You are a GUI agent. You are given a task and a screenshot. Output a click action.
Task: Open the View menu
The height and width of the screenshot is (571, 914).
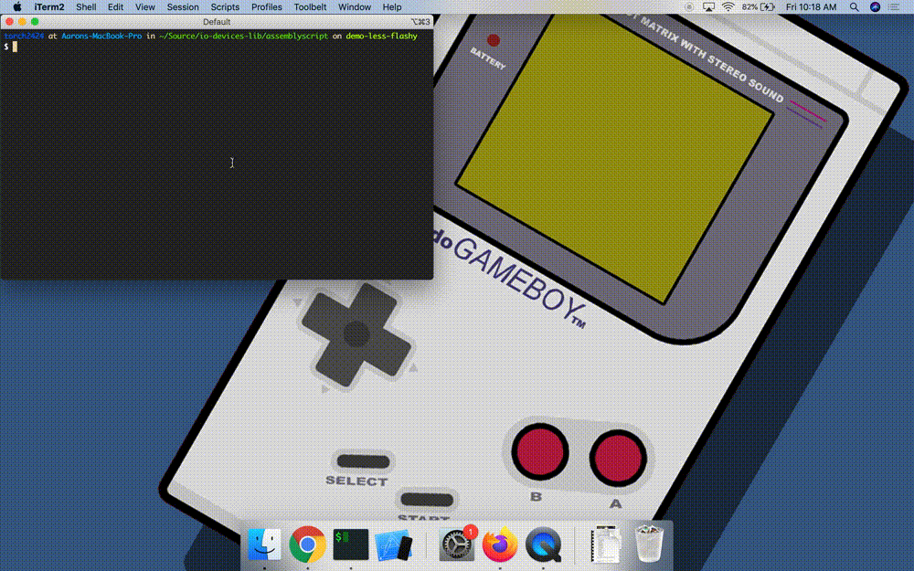[x=145, y=7]
